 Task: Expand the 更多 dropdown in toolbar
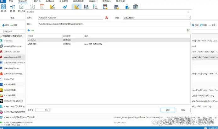214,25
